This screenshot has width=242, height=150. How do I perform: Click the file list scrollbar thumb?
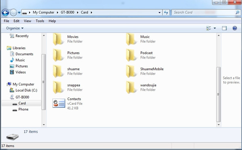(x=219, y=94)
